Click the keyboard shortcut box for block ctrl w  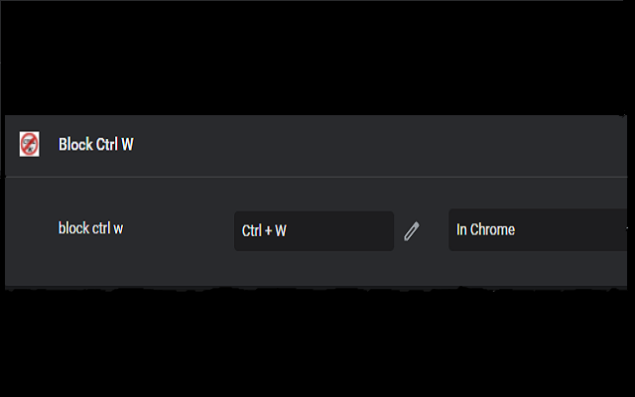tap(314, 231)
